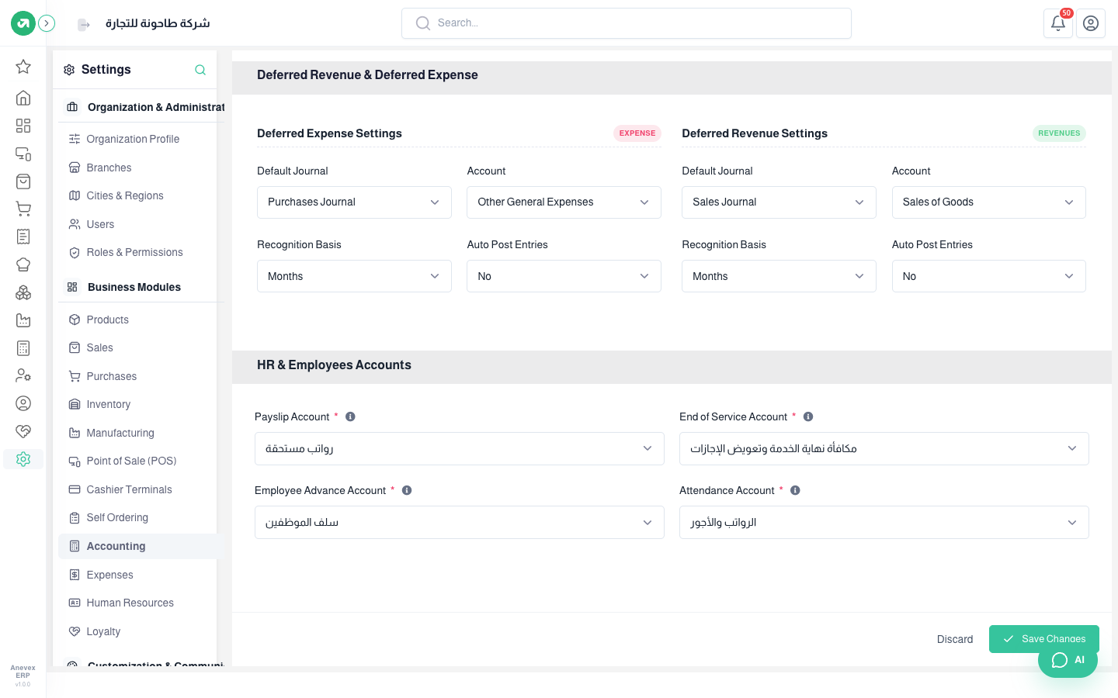
Task: Open the calculator icon in left rail
Action: (x=23, y=348)
